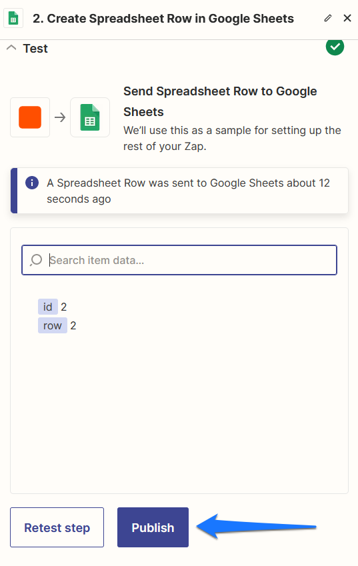Click the step title text
Viewport: 358px width, 566px height.
click(163, 19)
